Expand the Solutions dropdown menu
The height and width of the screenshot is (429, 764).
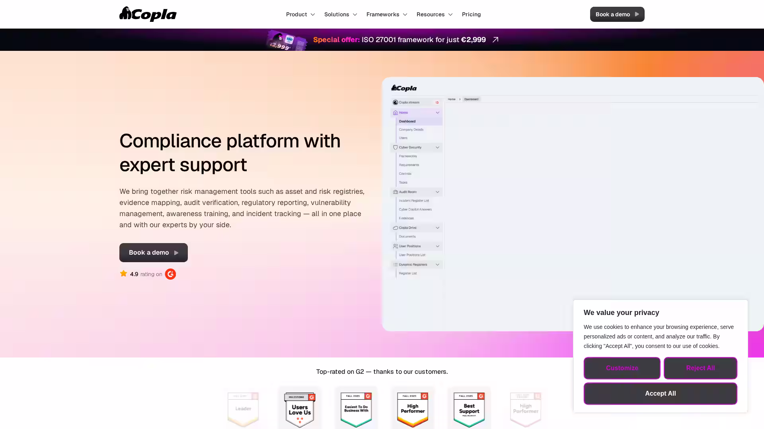[x=341, y=14]
